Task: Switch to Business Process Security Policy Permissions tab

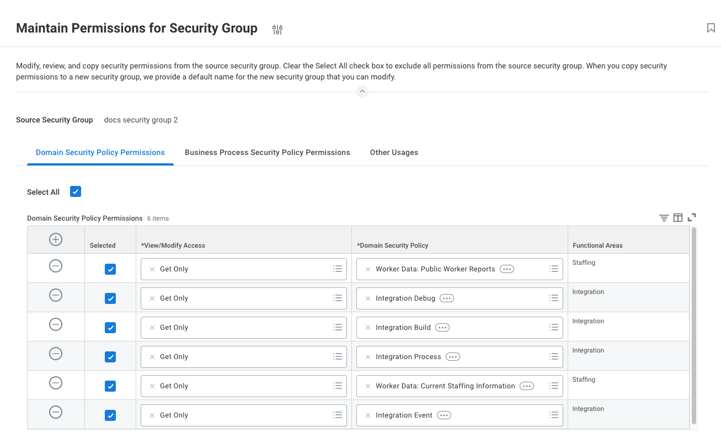Action: point(267,152)
